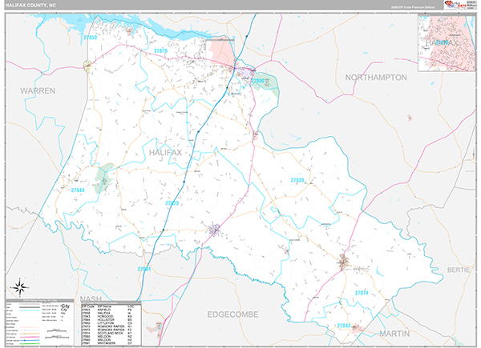Click the NORTHAMPTON county label
Image resolution: width=481 pixels, height=348 pixels.
[376, 77]
